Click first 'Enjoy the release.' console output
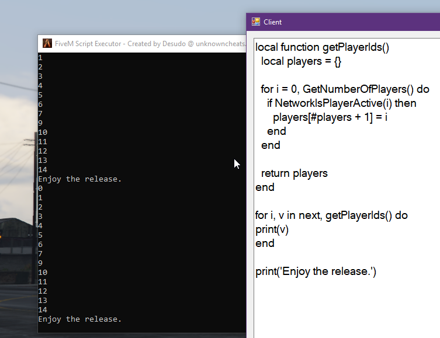 tap(80, 179)
